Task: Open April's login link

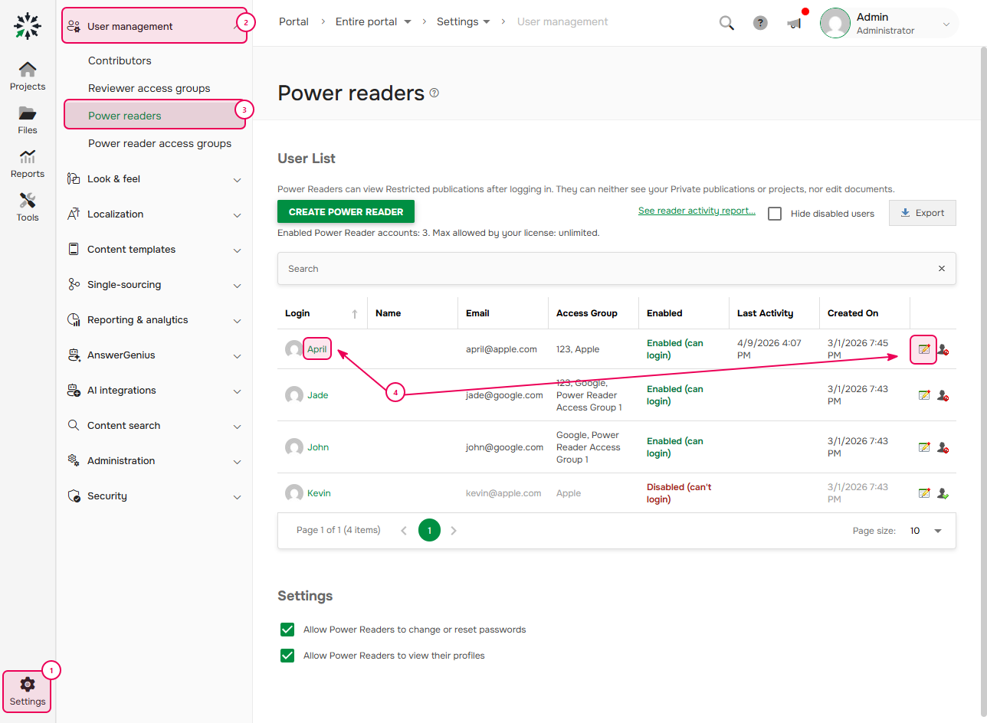Action: pos(317,349)
